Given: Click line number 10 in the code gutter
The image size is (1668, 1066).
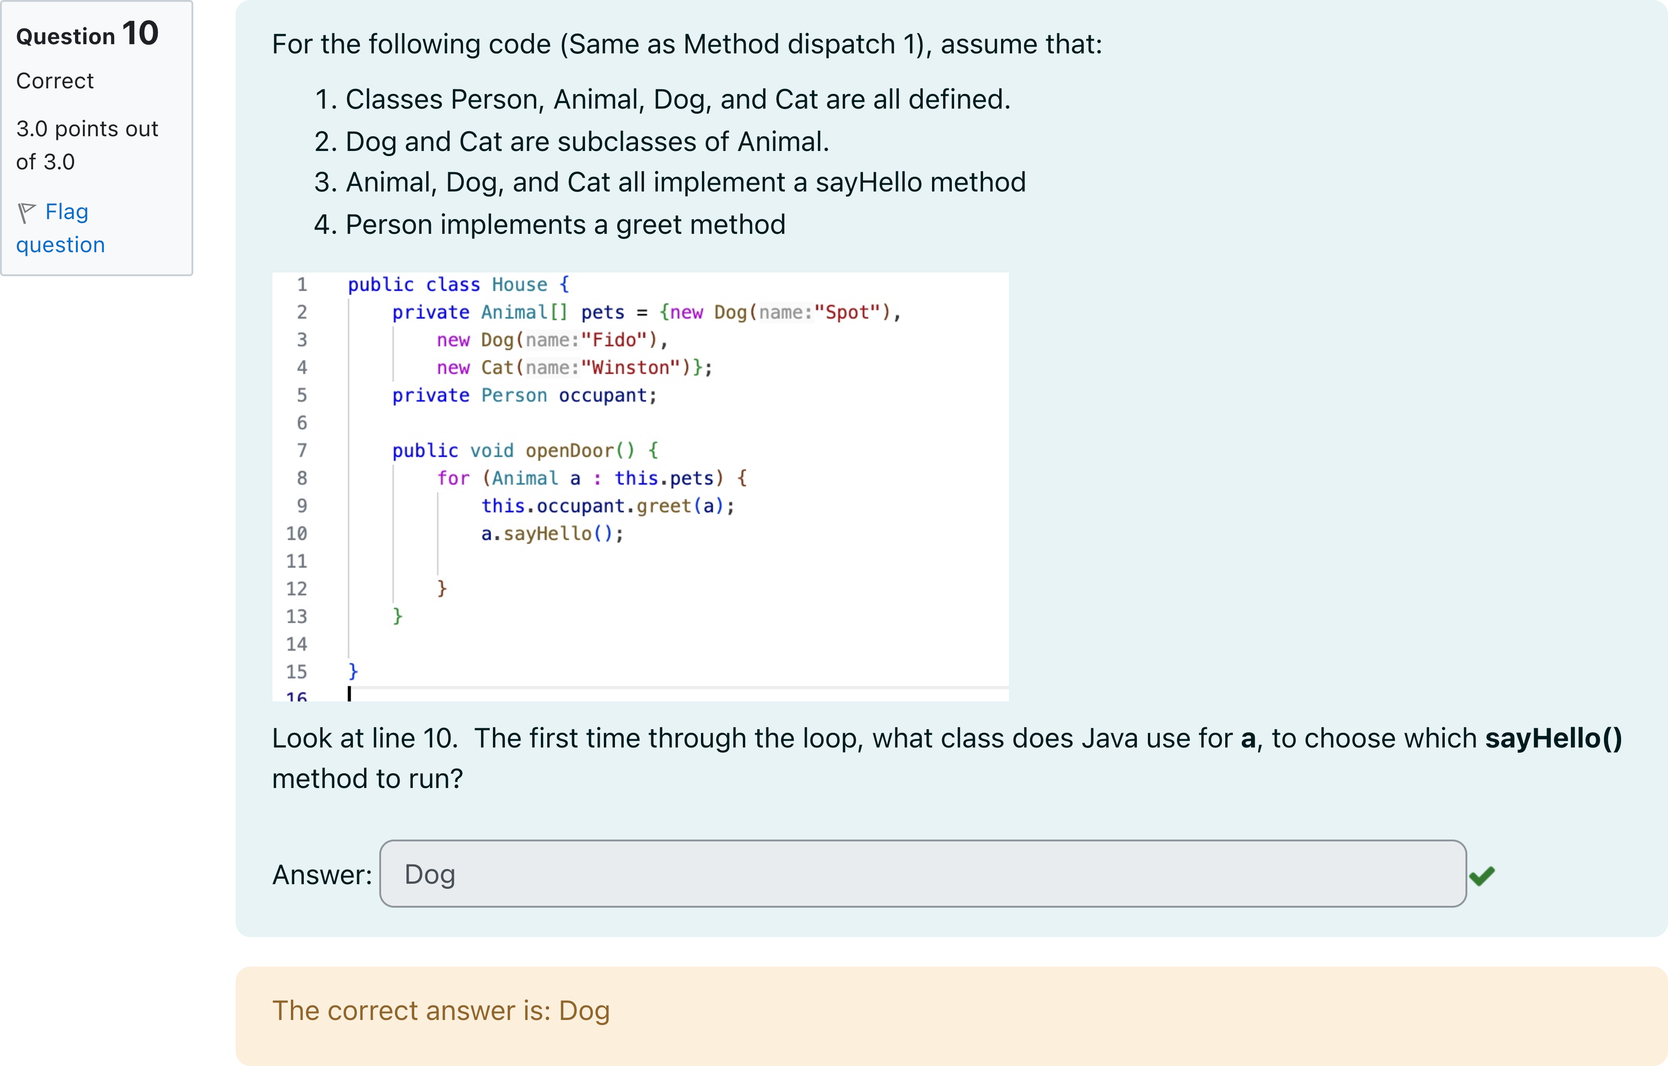Looking at the screenshot, I should (x=296, y=533).
